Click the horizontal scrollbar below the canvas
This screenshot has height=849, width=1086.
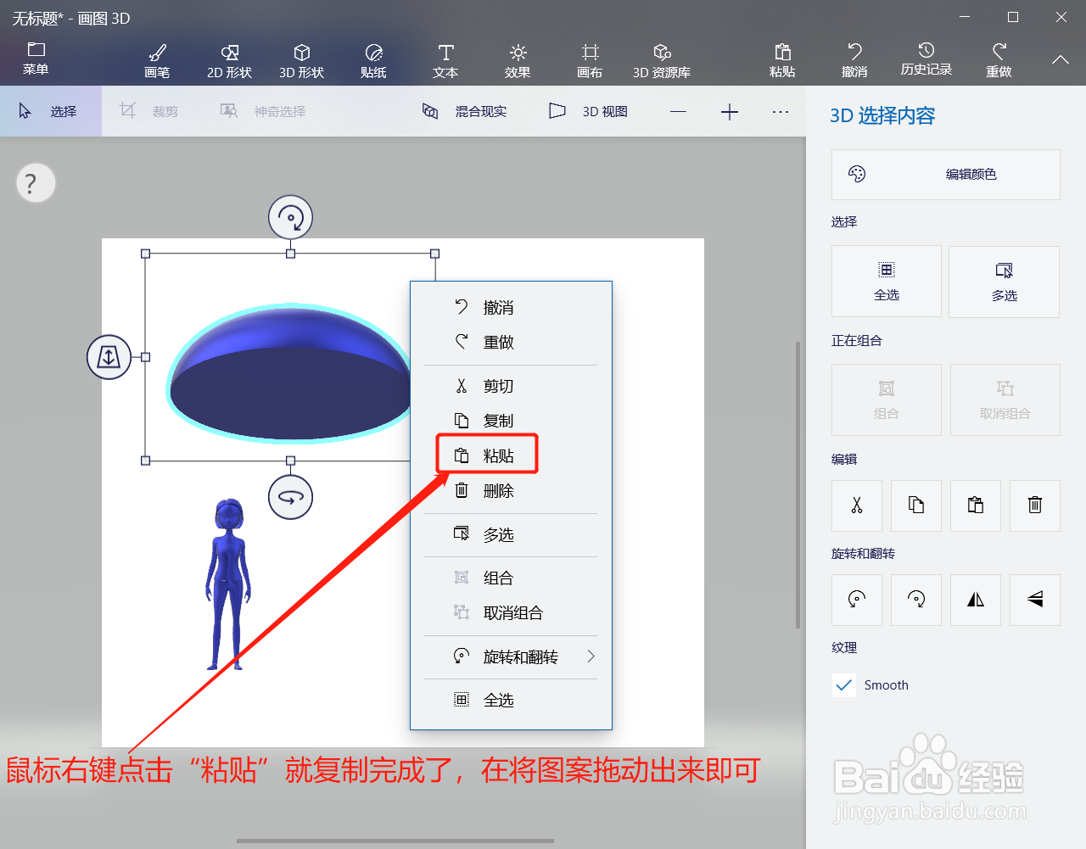pos(395,840)
